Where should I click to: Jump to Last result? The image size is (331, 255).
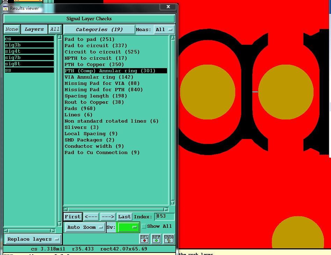124,217
